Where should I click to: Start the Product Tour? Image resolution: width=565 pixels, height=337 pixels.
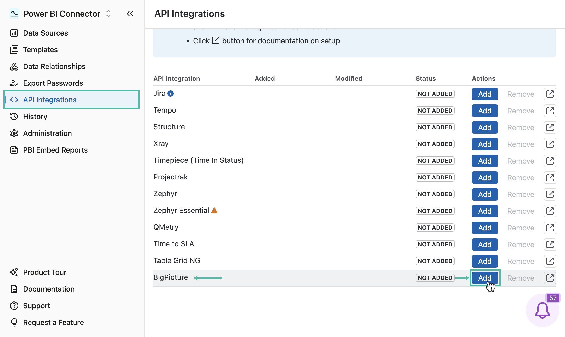(x=45, y=272)
